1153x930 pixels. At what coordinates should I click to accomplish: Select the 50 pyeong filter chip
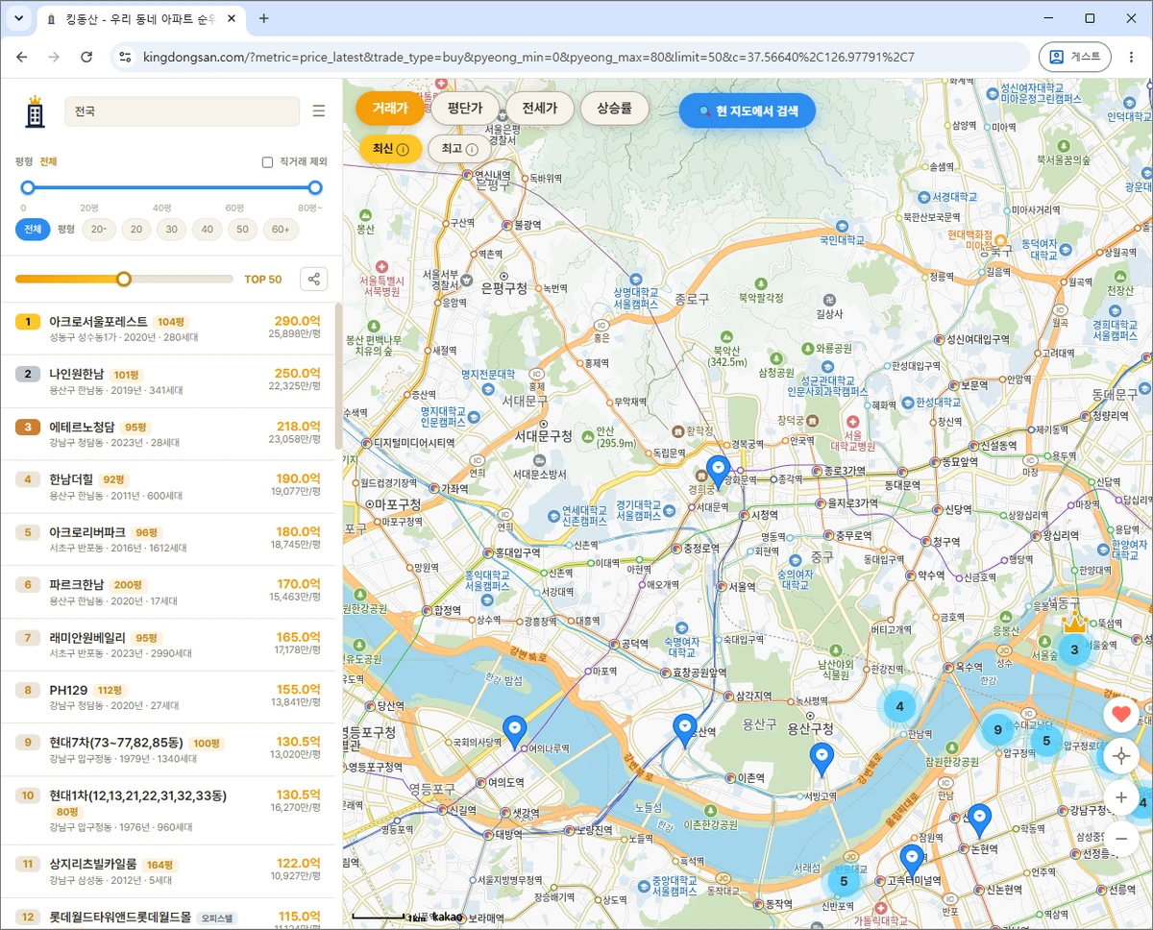pos(243,230)
